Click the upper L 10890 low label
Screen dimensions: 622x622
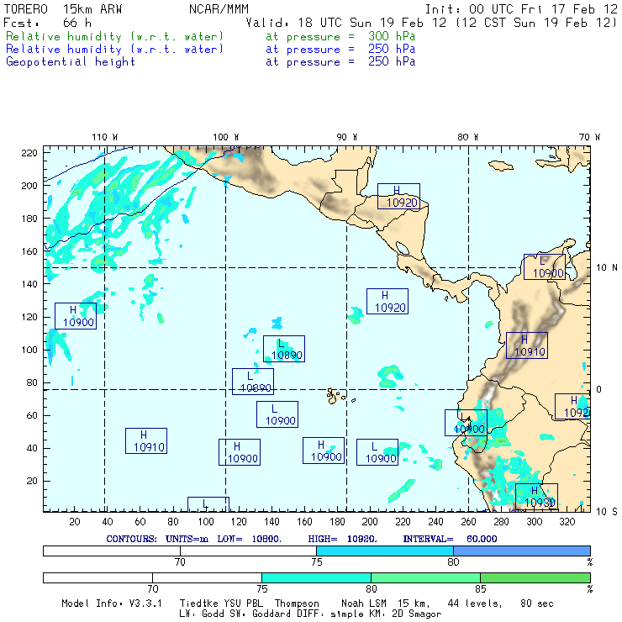tap(283, 349)
